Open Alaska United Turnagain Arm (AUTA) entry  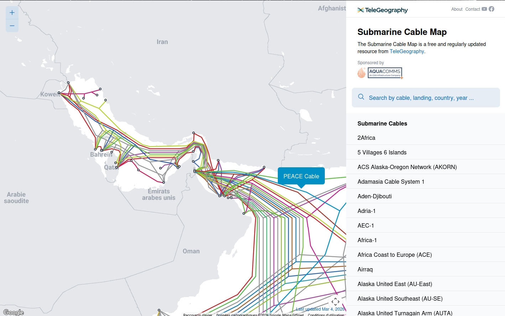(426, 311)
